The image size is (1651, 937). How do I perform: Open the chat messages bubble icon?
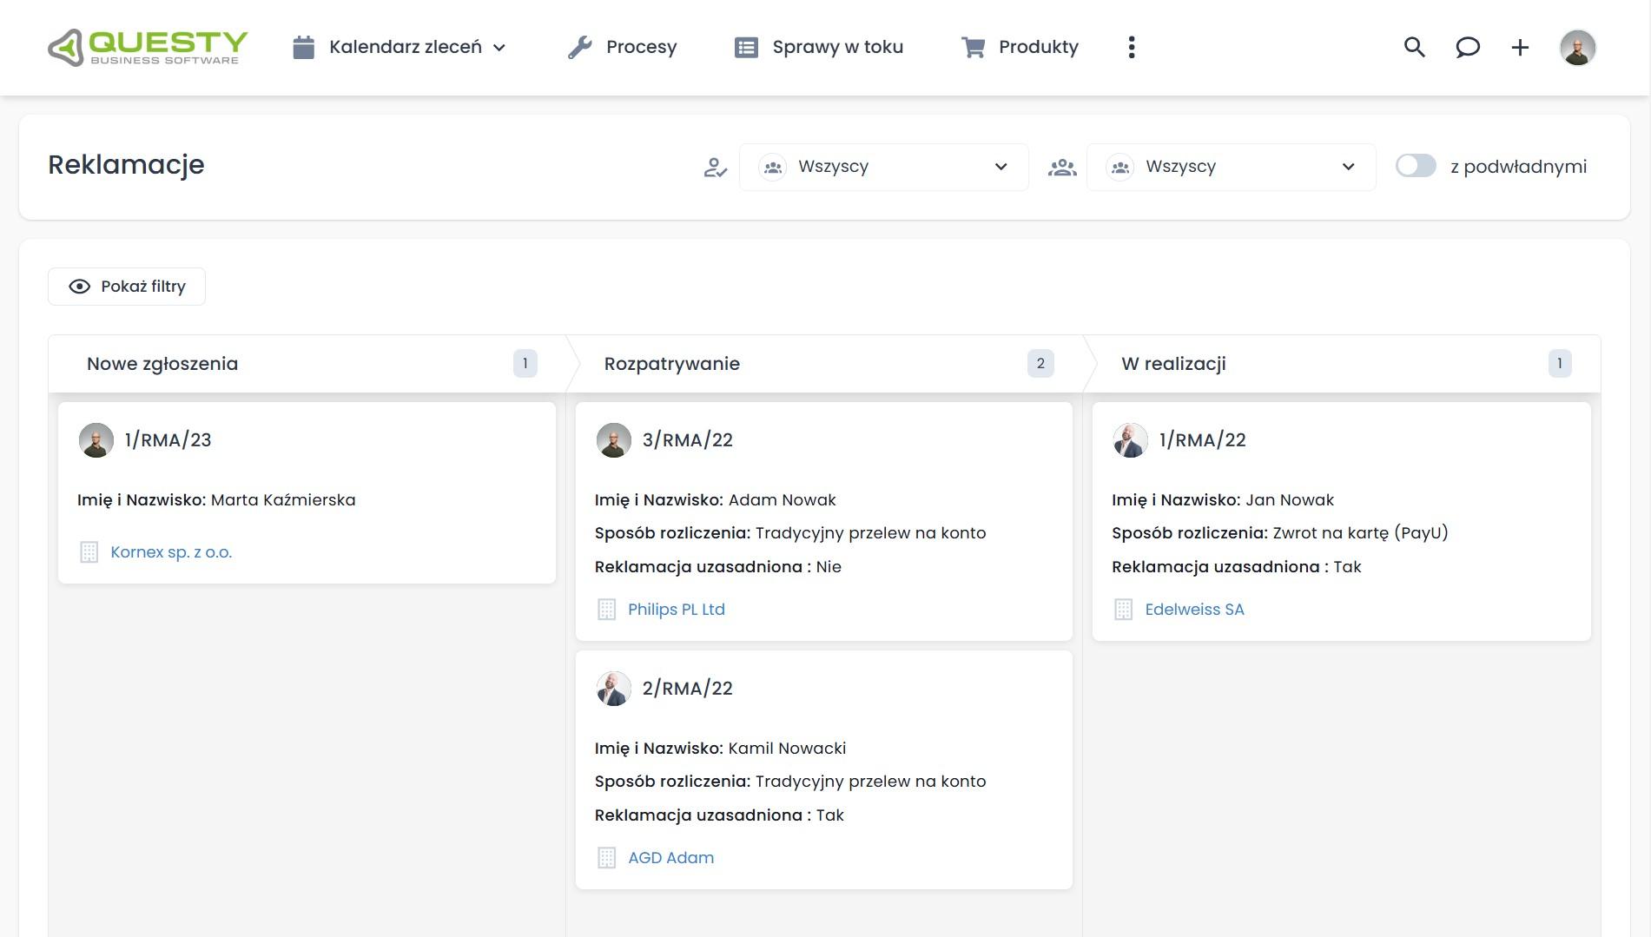1467,47
